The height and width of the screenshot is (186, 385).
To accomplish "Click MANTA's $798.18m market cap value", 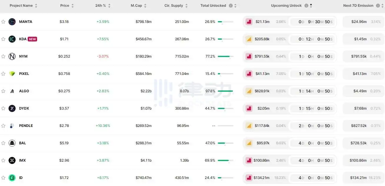I will point(144,22).
